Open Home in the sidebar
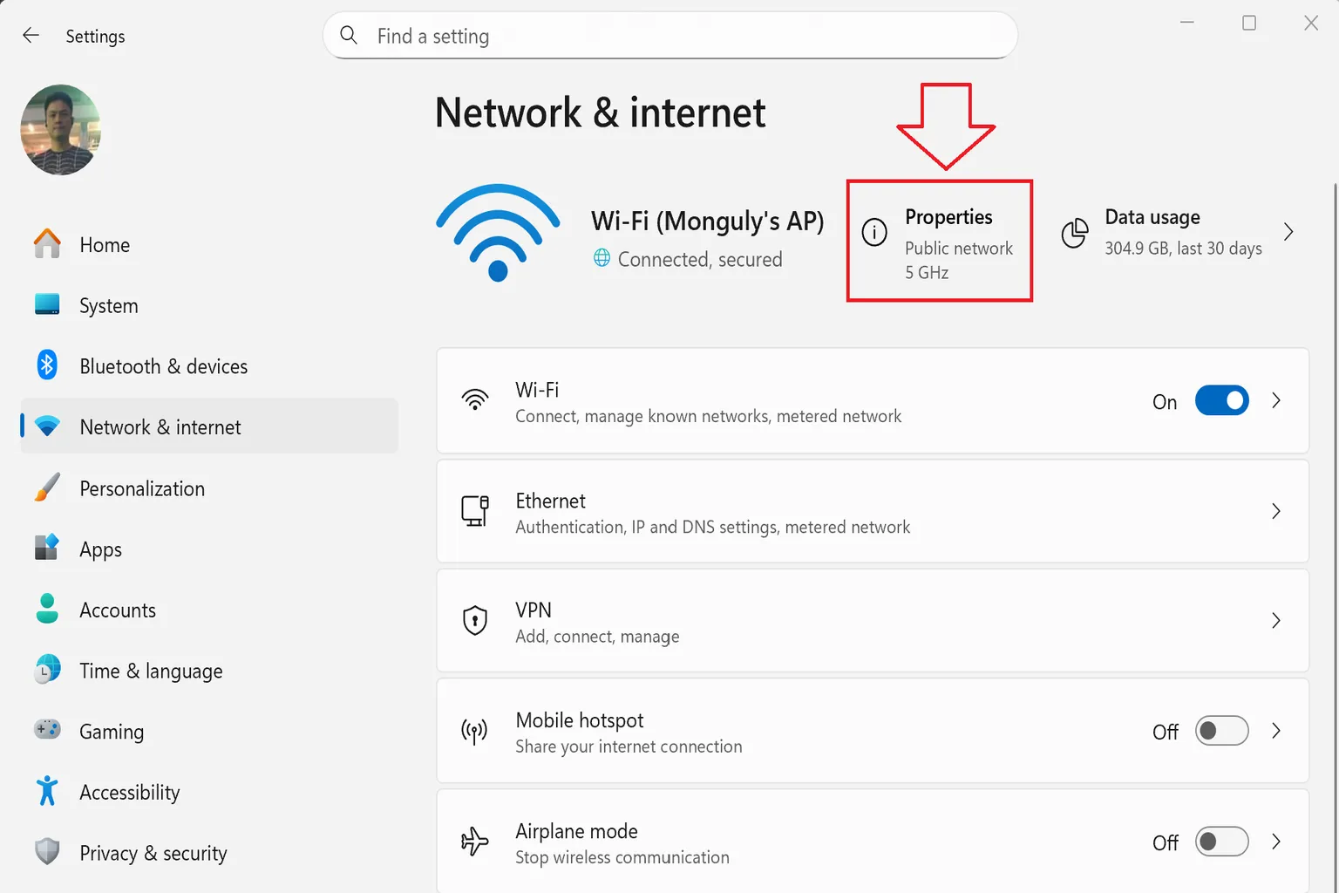 coord(209,244)
